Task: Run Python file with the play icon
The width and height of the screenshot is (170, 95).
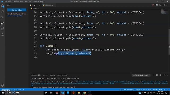Action: click(x=160, y=5)
